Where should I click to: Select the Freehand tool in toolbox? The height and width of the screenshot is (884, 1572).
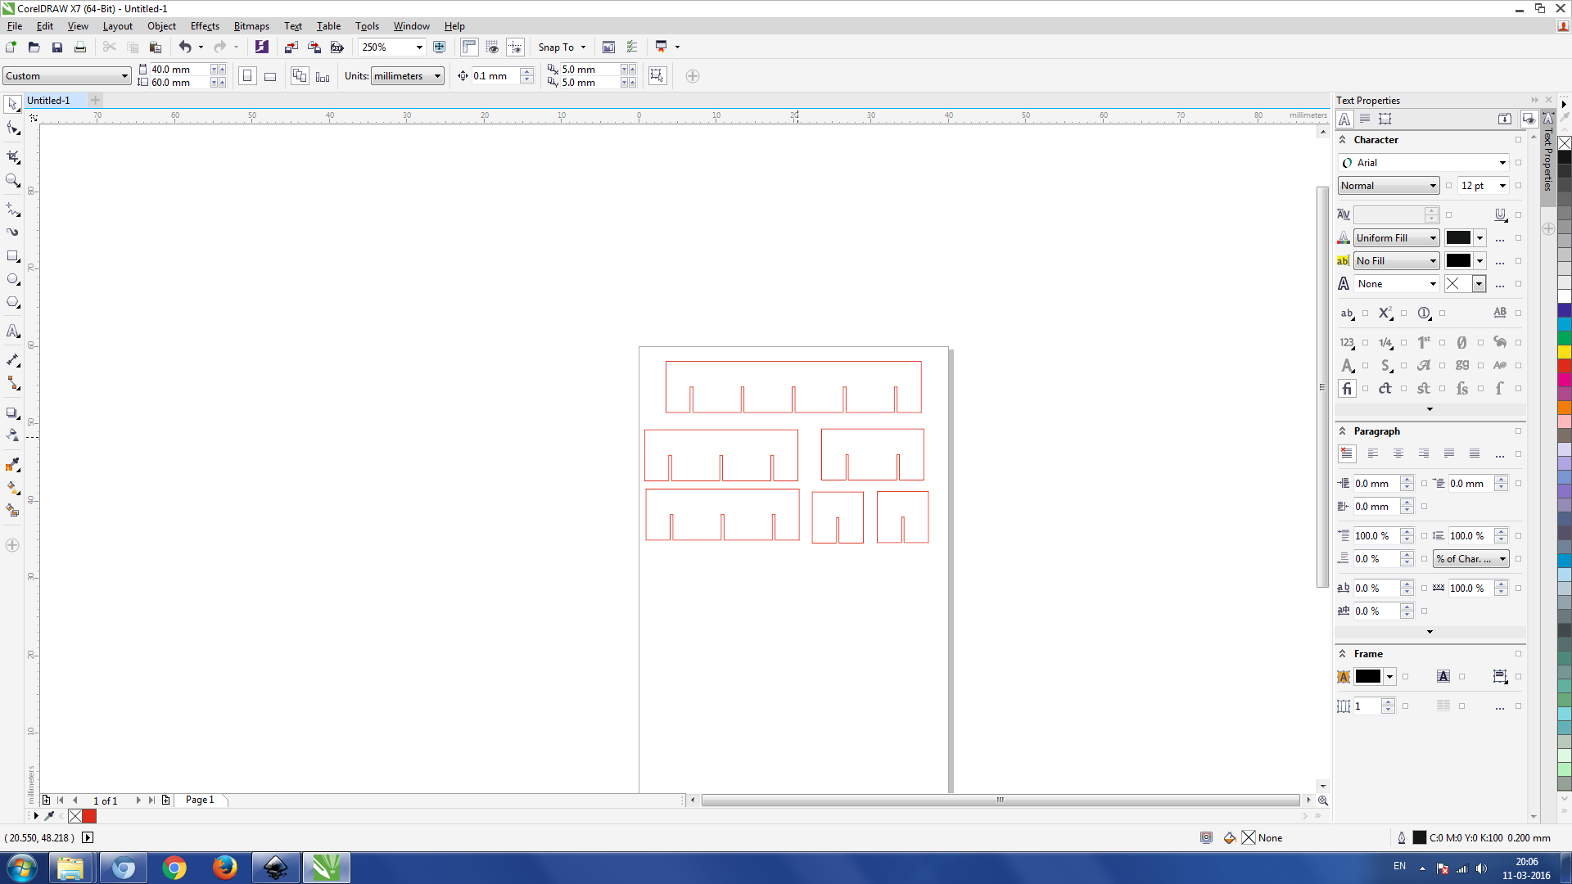[12, 210]
